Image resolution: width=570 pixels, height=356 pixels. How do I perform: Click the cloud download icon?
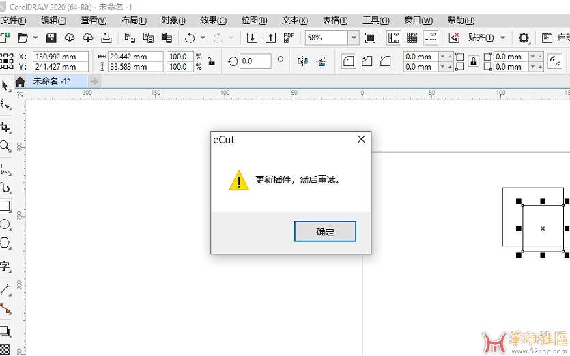(x=70, y=38)
